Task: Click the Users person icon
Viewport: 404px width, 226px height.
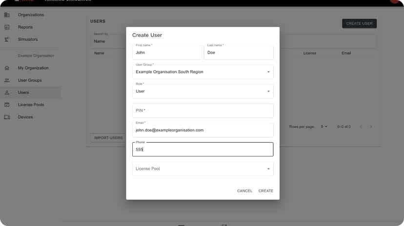Action: pos(7,93)
